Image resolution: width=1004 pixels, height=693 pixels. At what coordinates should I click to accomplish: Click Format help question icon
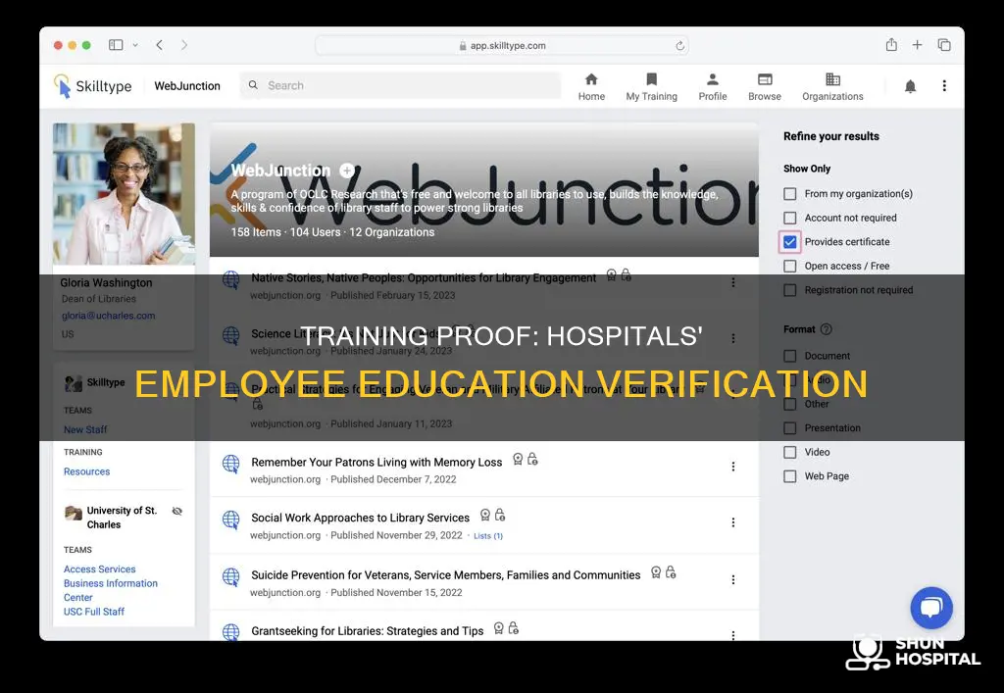826,329
